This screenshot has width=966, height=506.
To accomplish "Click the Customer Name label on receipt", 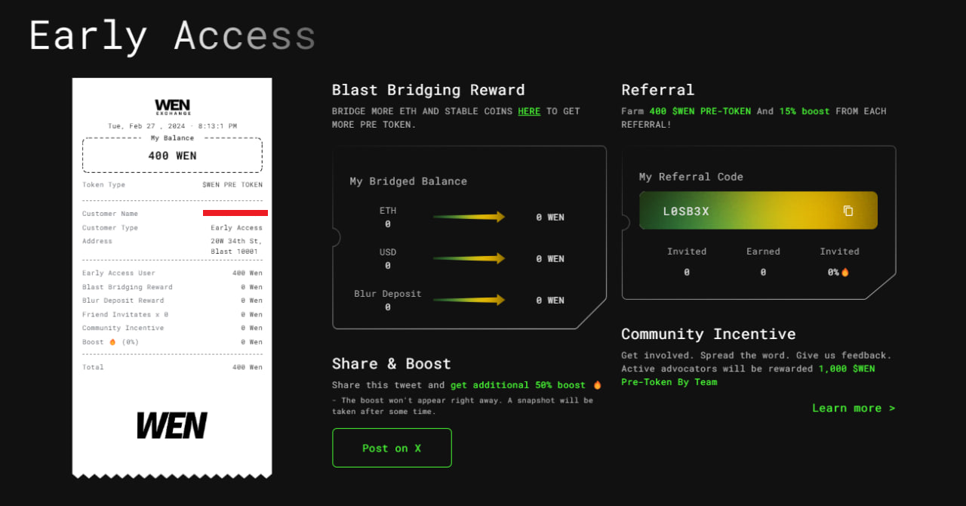I will (x=110, y=214).
